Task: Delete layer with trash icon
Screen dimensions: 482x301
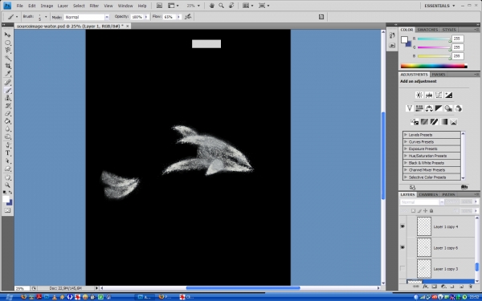Action: (470, 287)
